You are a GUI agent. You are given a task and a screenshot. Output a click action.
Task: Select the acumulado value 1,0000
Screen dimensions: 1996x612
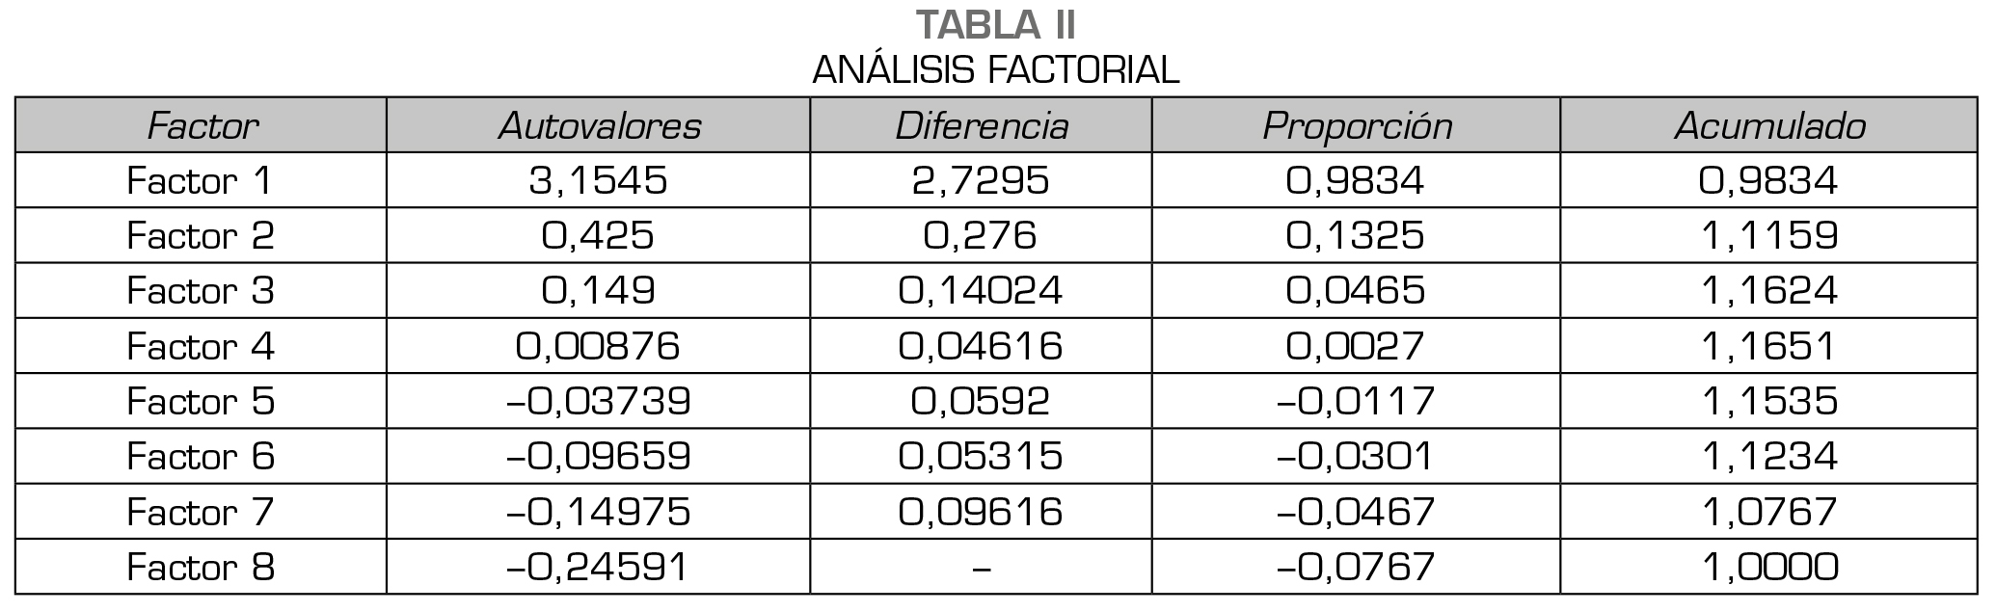tap(1768, 567)
